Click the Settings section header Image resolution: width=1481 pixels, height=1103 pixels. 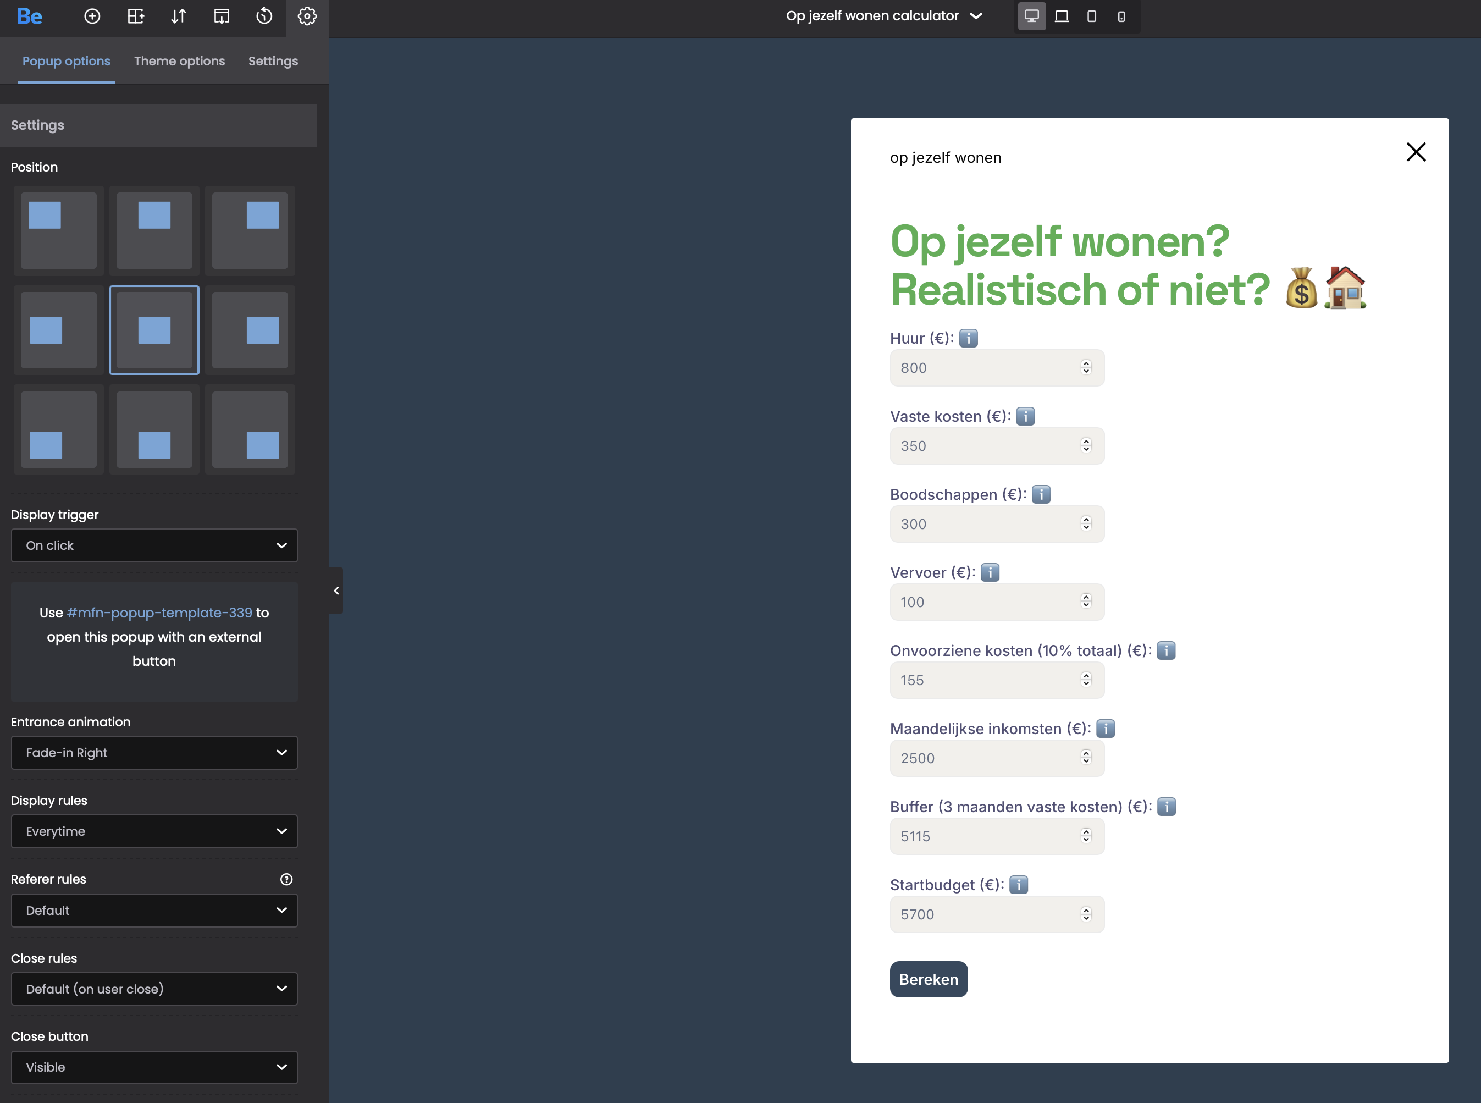[x=158, y=125]
